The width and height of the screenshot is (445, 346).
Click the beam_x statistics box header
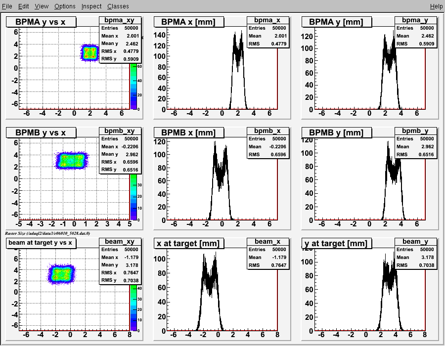[267, 241]
